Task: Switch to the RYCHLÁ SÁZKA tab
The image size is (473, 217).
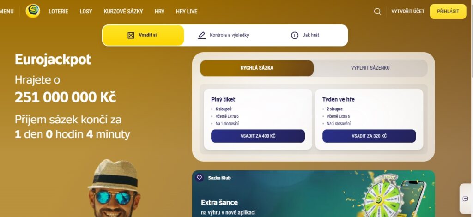Action: tap(257, 68)
